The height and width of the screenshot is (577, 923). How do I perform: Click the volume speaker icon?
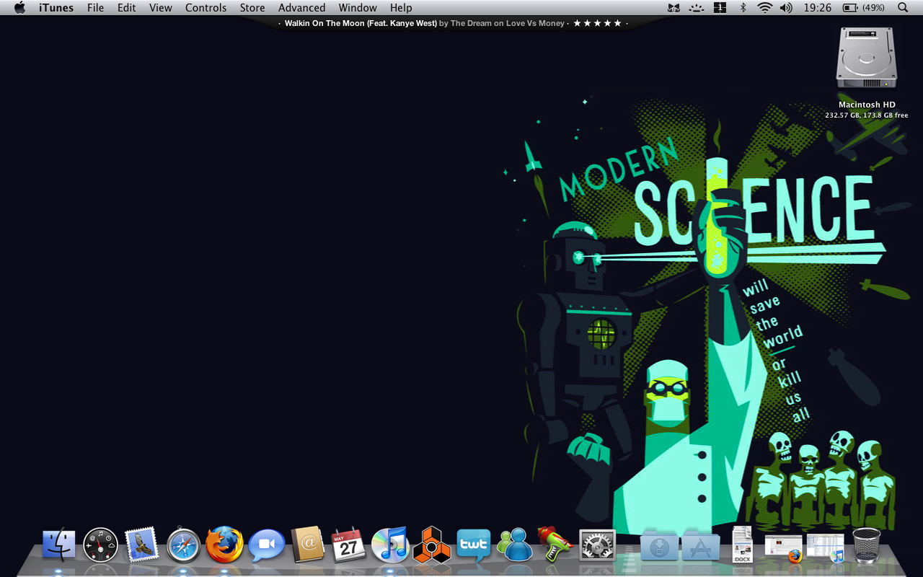pos(786,8)
